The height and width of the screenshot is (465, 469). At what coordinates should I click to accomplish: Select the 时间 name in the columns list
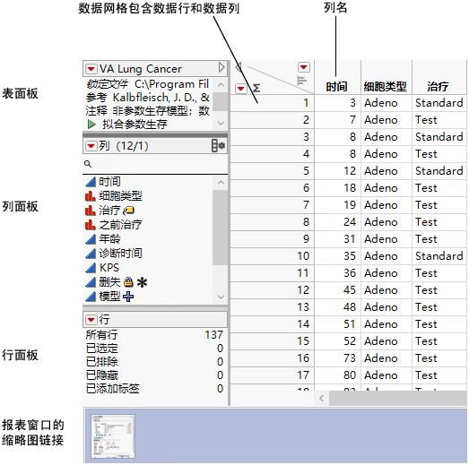coord(109,181)
